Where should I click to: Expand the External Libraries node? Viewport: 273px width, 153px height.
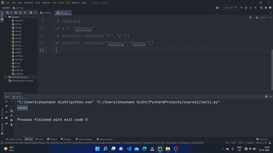(6, 77)
